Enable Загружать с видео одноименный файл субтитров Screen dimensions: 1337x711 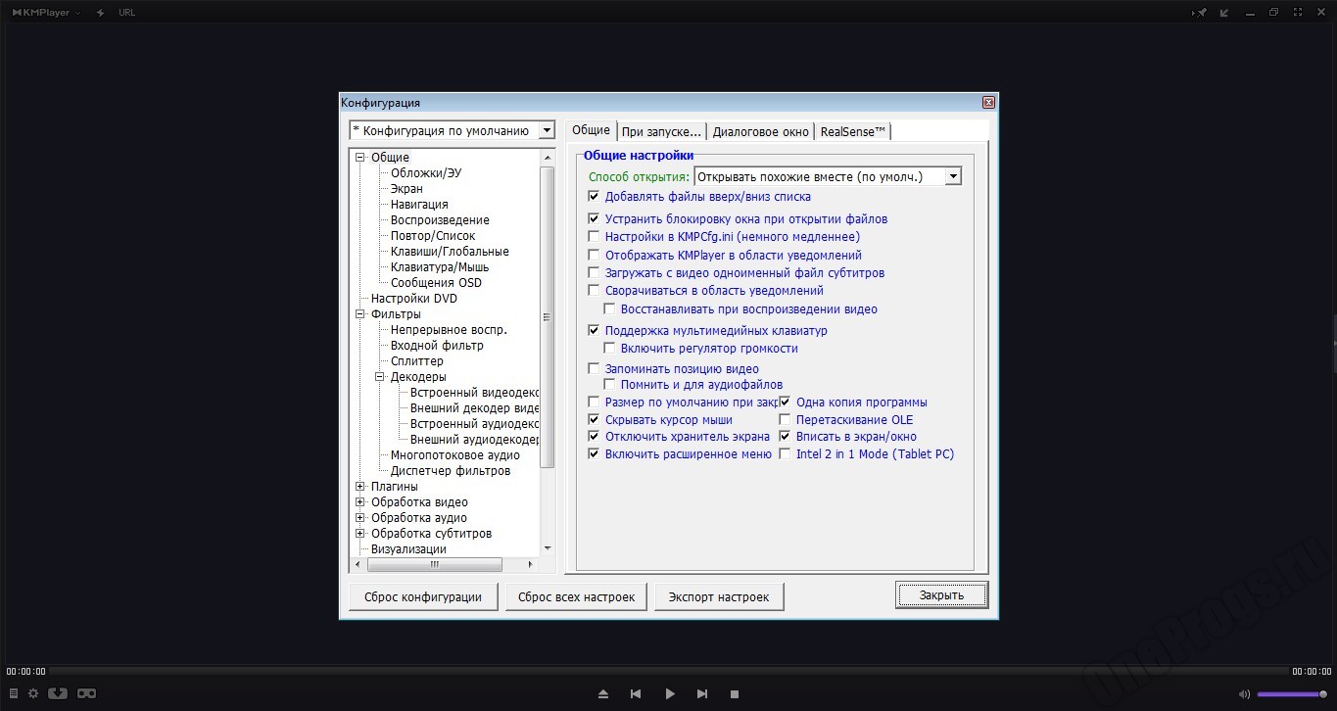[x=594, y=273]
